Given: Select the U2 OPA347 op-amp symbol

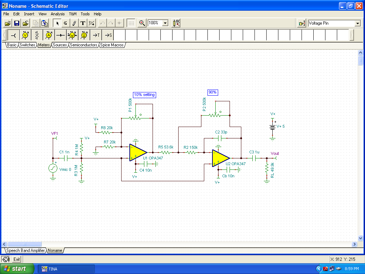Looking at the screenshot, I should (220, 158).
